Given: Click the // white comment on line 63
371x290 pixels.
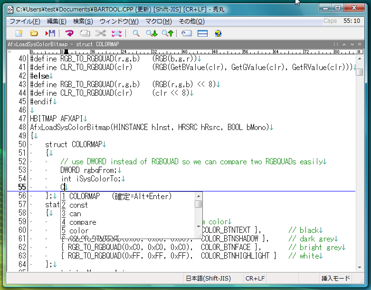Looking at the screenshot, I should (x=304, y=256).
